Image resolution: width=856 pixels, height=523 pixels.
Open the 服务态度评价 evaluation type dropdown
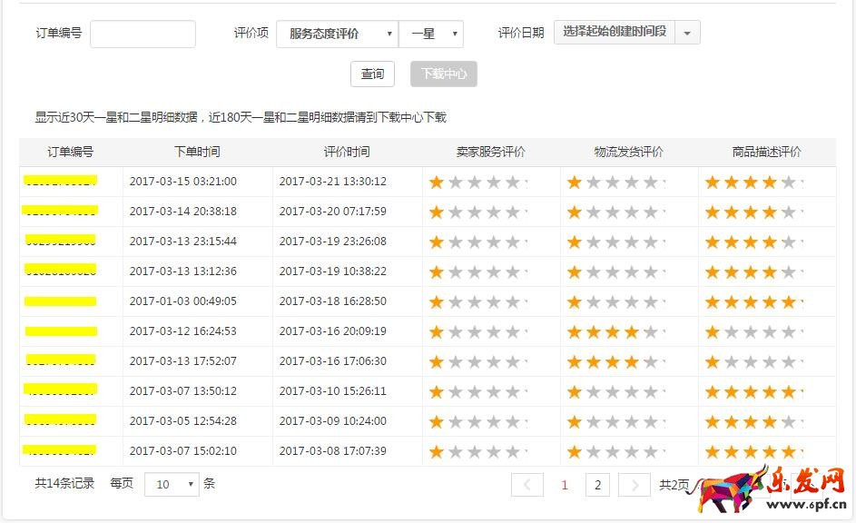coord(336,33)
